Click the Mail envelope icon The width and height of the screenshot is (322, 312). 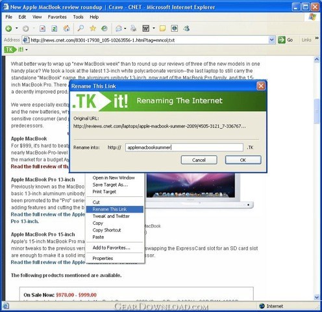[119, 29]
